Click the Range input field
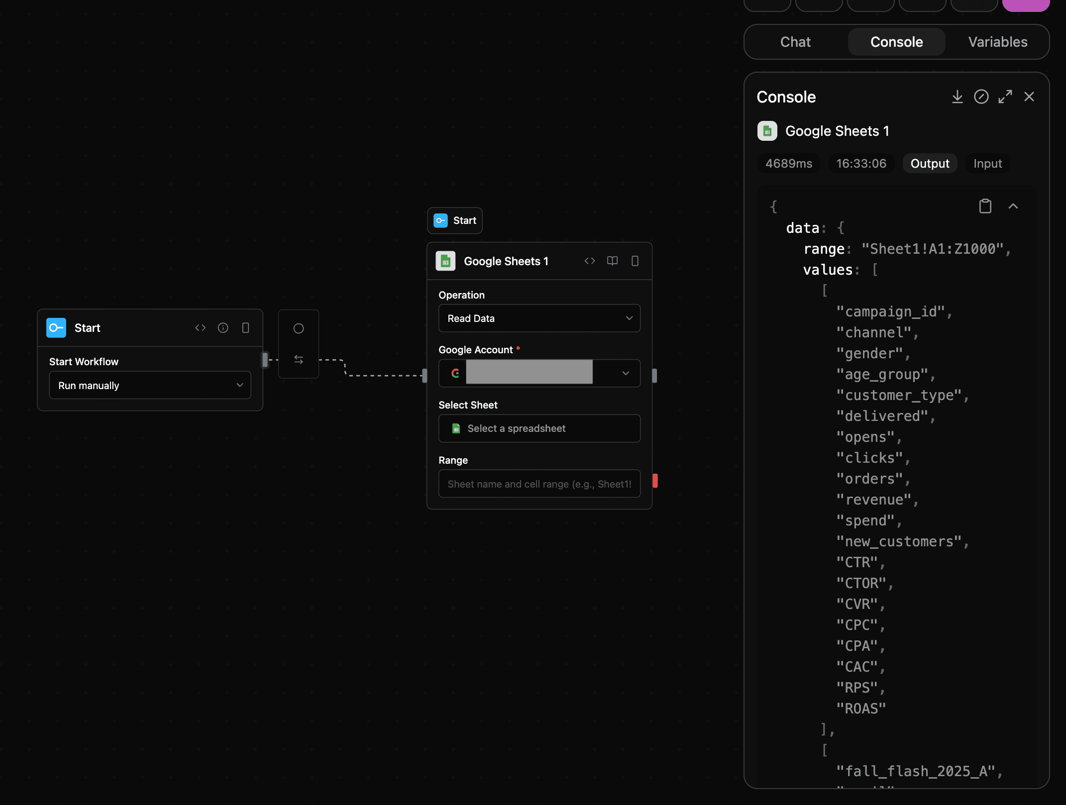1066x805 pixels. point(539,483)
